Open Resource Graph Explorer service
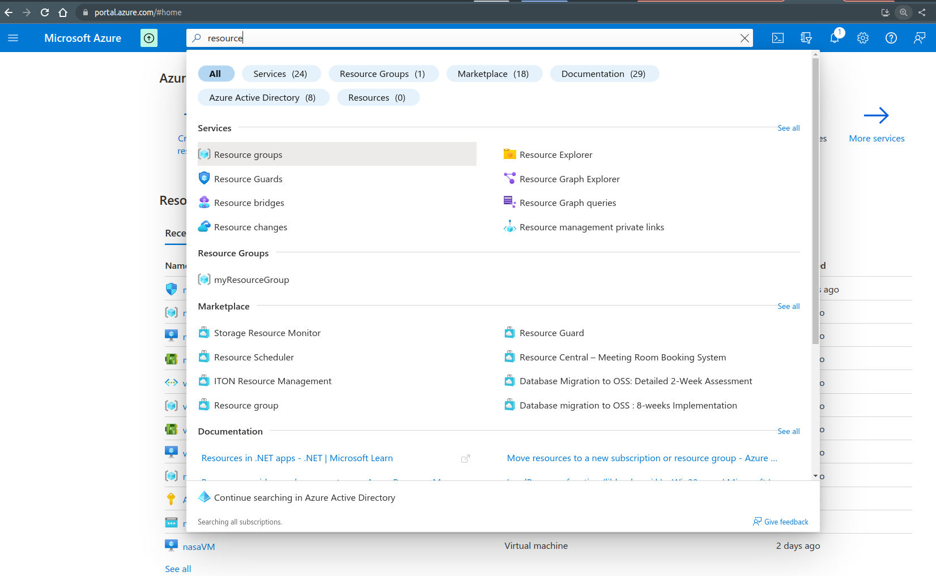 pyautogui.click(x=569, y=179)
